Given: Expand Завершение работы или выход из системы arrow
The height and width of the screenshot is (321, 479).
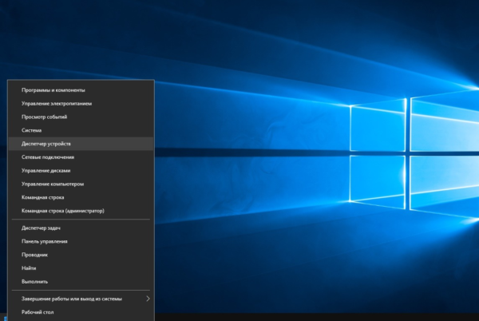Looking at the screenshot, I should (148, 299).
